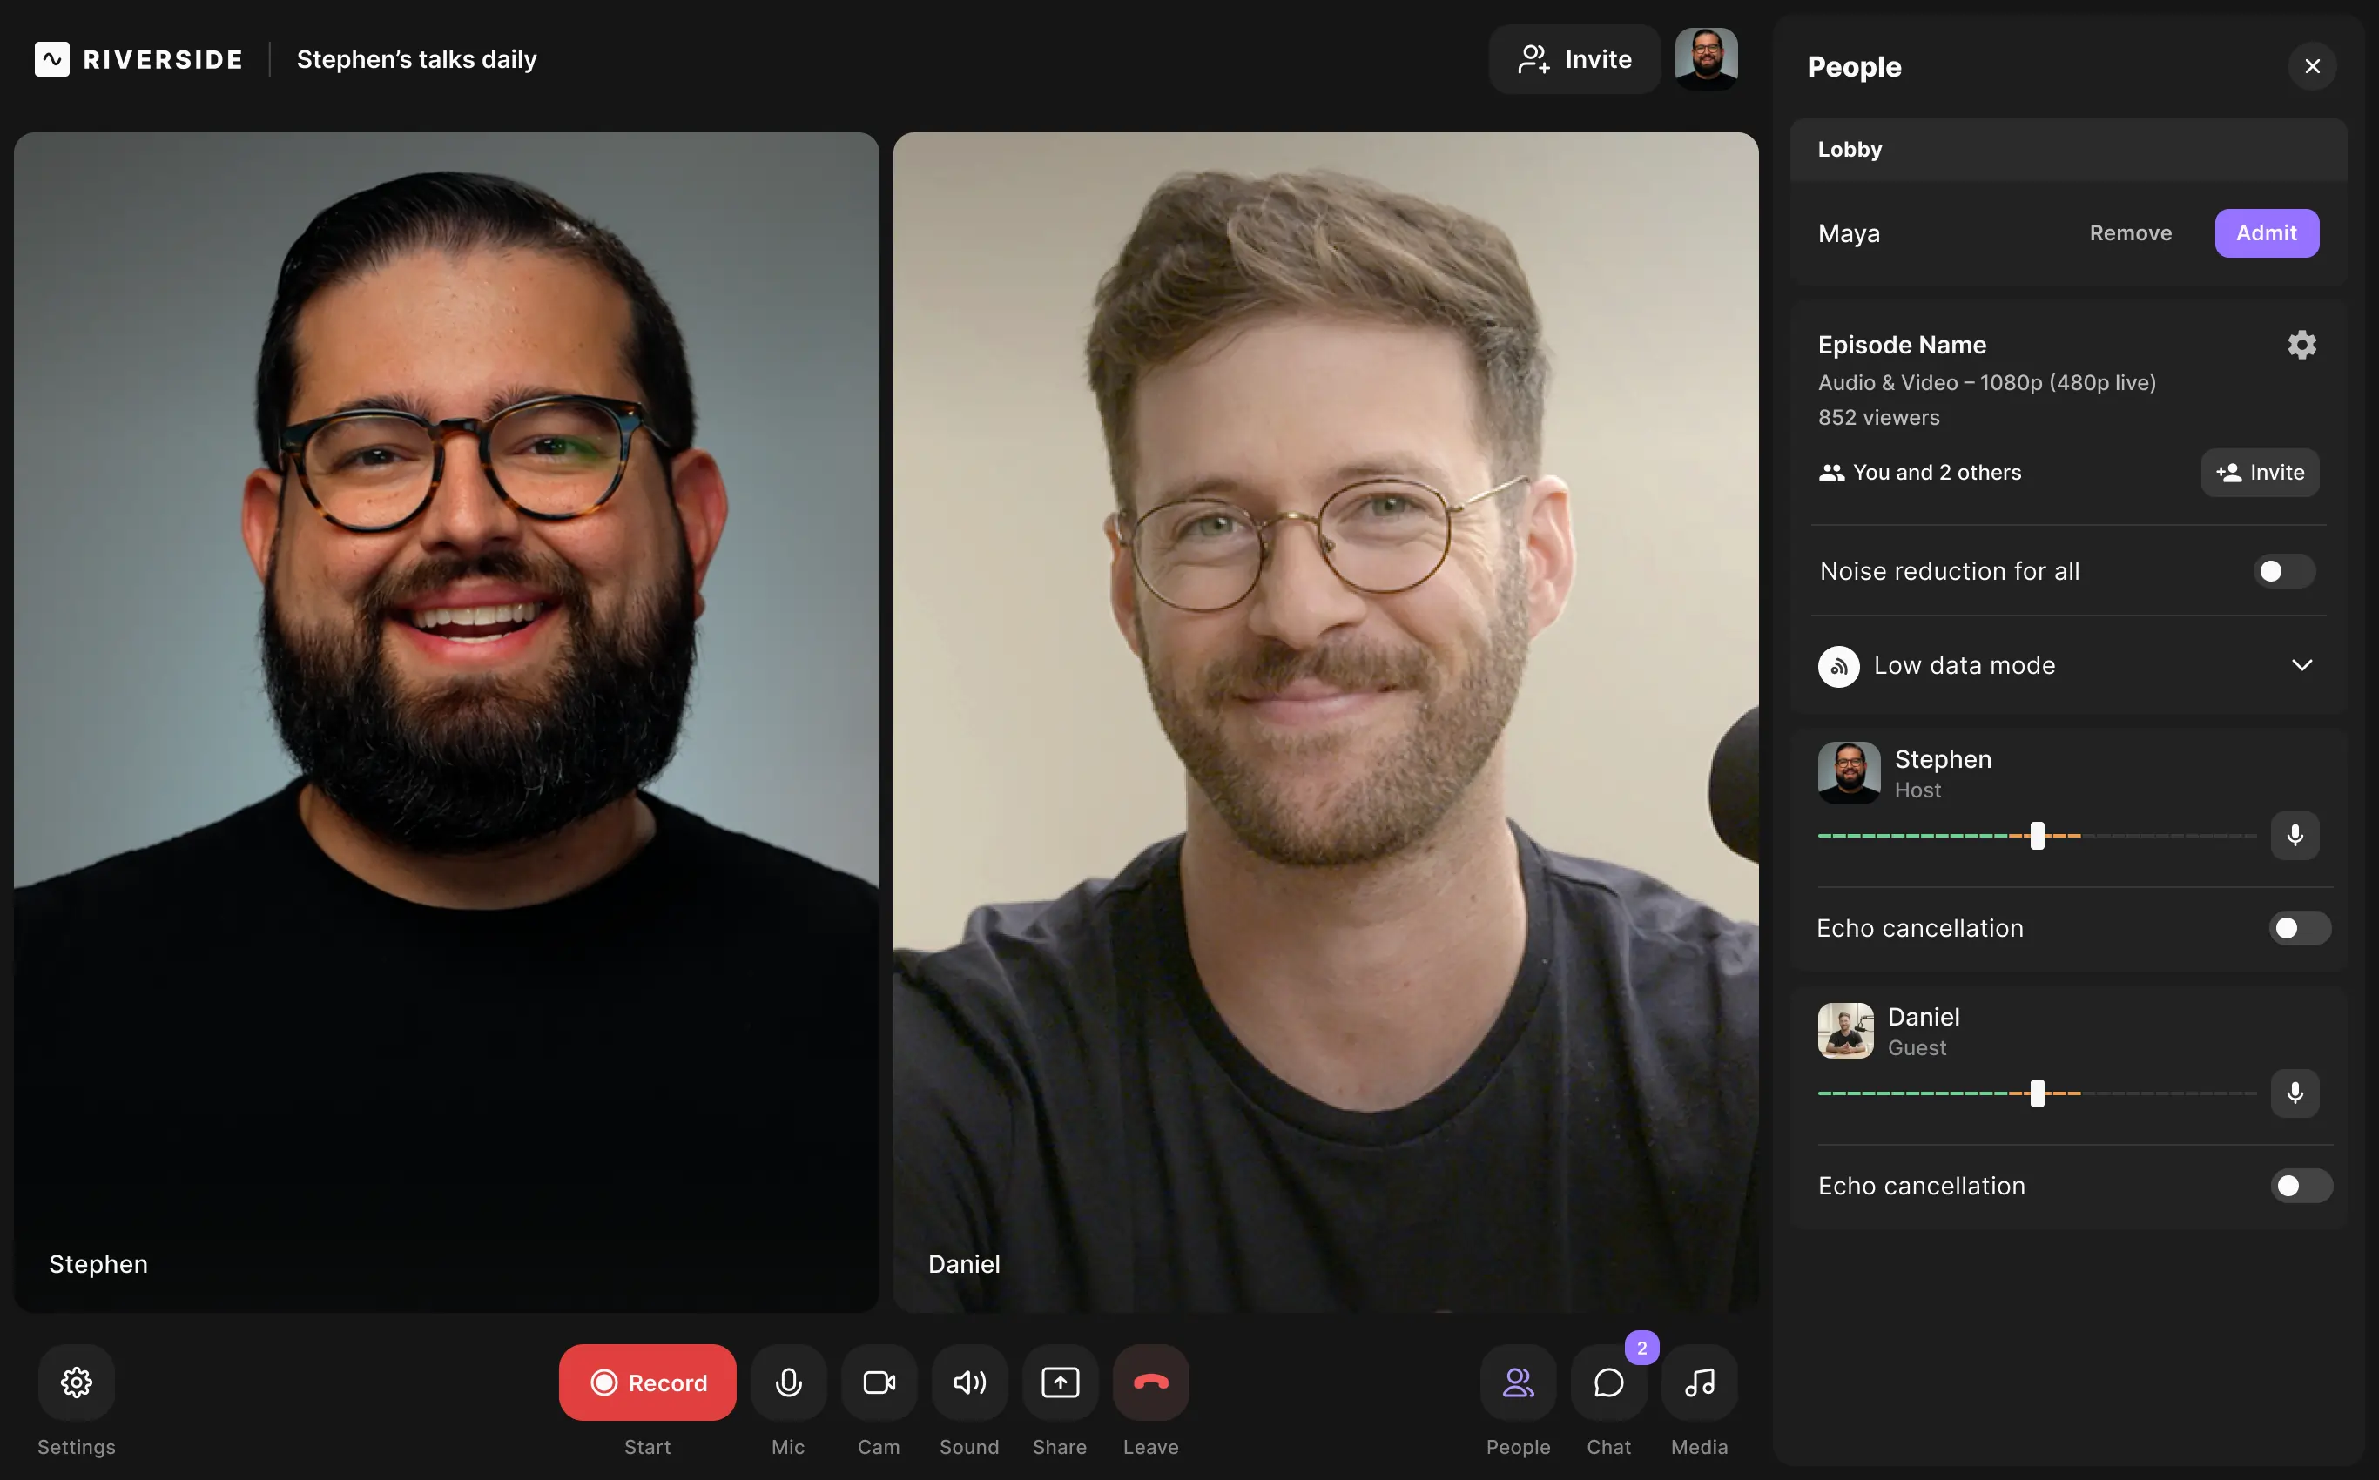2379x1480 pixels.
Task: Open the People panel
Action: pyautogui.click(x=1518, y=1381)
